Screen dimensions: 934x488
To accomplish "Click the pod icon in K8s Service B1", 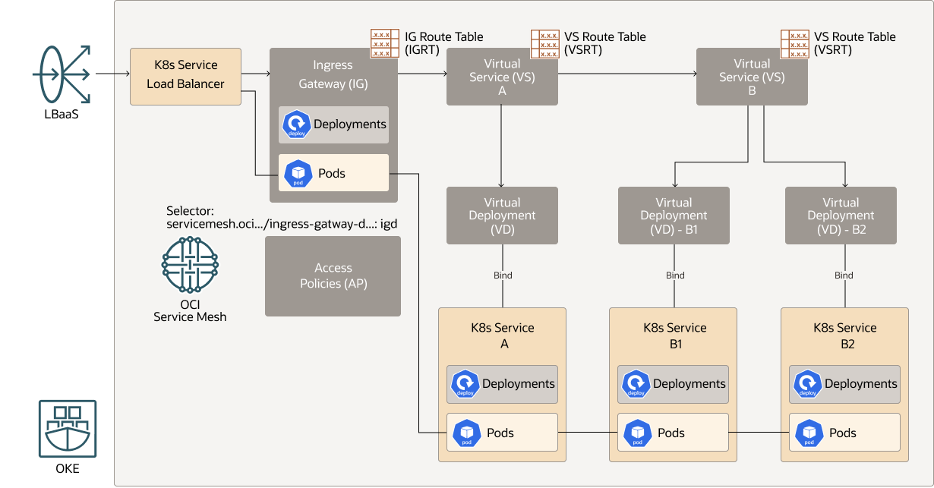I will pyautogui.click(x=636, y=432).
